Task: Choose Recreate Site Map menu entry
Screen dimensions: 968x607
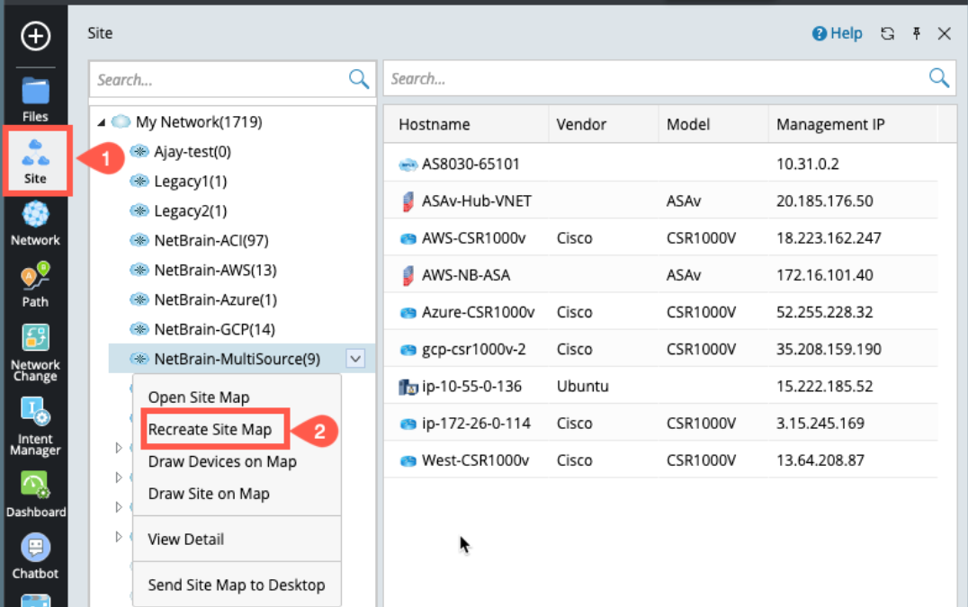Action: pos(210,430)
